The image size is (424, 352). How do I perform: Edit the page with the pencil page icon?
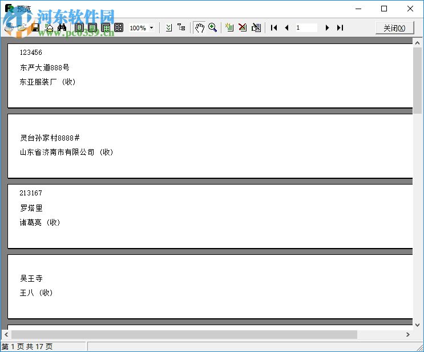tap(256, 27)
